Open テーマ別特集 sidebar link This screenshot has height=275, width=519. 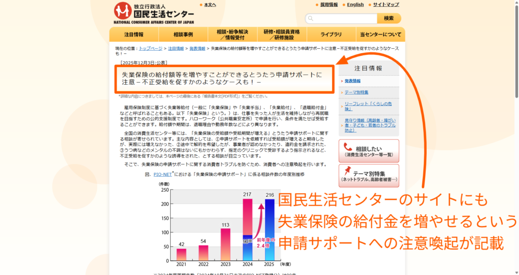[x=356, y=92]
